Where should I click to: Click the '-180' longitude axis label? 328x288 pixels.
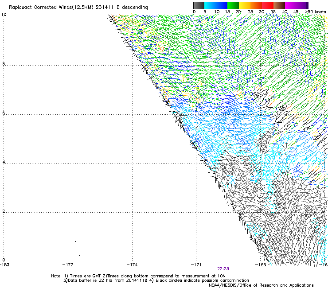click(4, 265)
